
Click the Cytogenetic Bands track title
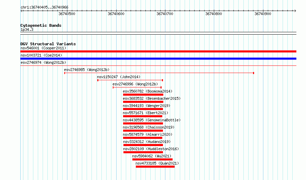coord(41,25)
